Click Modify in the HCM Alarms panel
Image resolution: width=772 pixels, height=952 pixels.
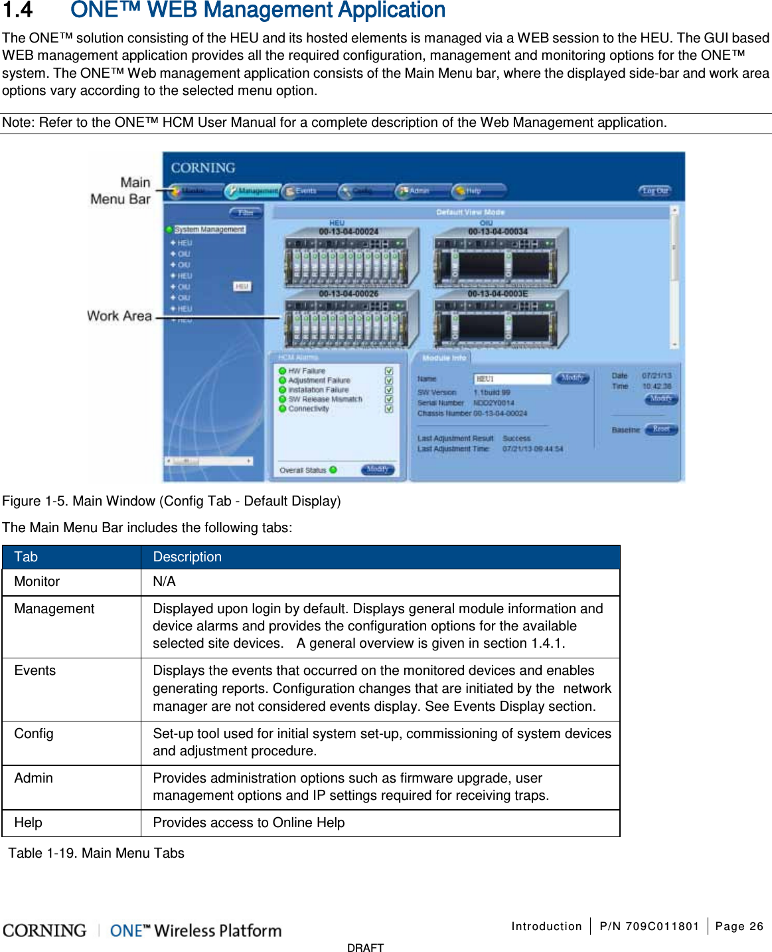378,470
